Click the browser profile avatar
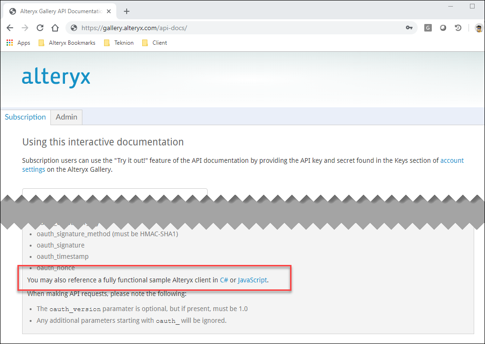485x344 pixels. 479,28
